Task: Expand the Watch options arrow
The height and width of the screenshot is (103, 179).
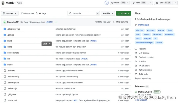Action: pyautogui.click(x=128, y=3)
